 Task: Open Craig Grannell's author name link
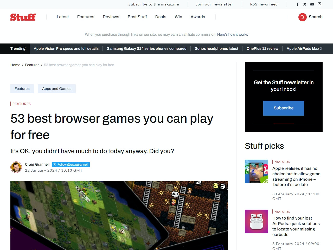[37, 164]
